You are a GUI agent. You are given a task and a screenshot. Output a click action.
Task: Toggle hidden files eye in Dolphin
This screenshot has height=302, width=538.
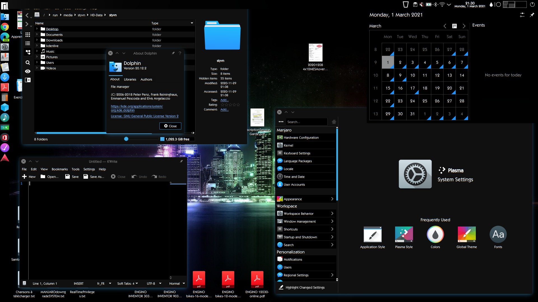(28, 71)
